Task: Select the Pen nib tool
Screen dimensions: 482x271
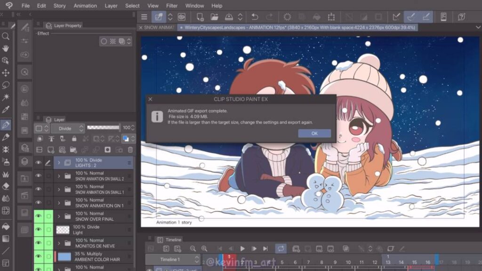Action: pos(6,125)
